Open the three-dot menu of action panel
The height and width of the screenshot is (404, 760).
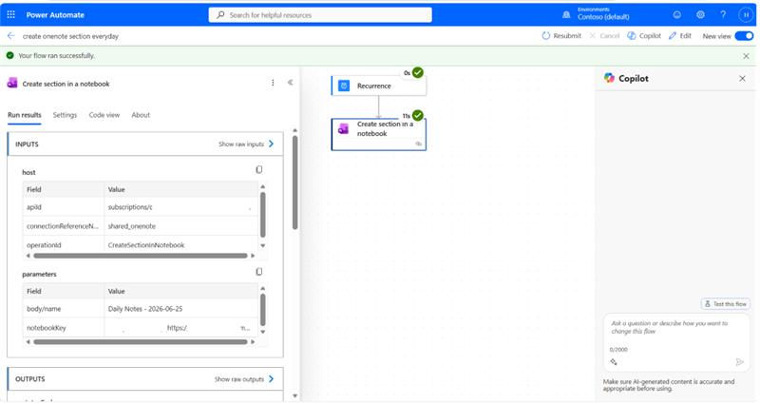coord(273,83)
